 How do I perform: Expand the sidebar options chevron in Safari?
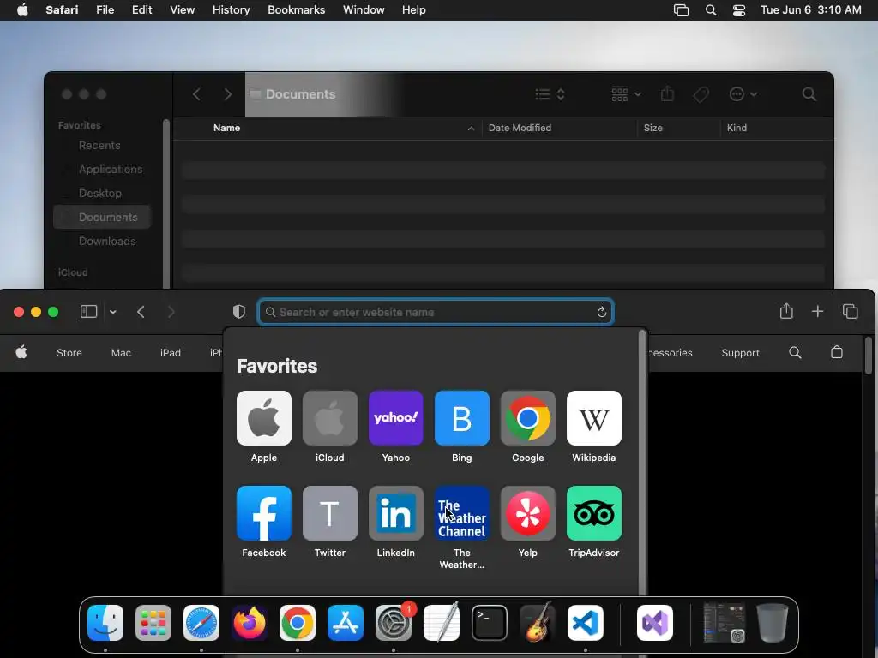tap(112, 312)
